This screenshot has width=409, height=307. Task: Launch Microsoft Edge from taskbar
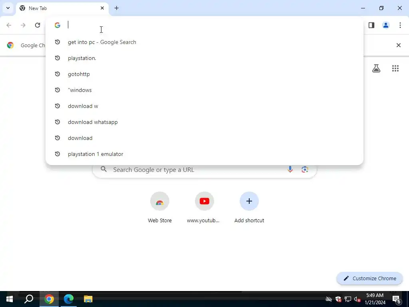point(69,299)
